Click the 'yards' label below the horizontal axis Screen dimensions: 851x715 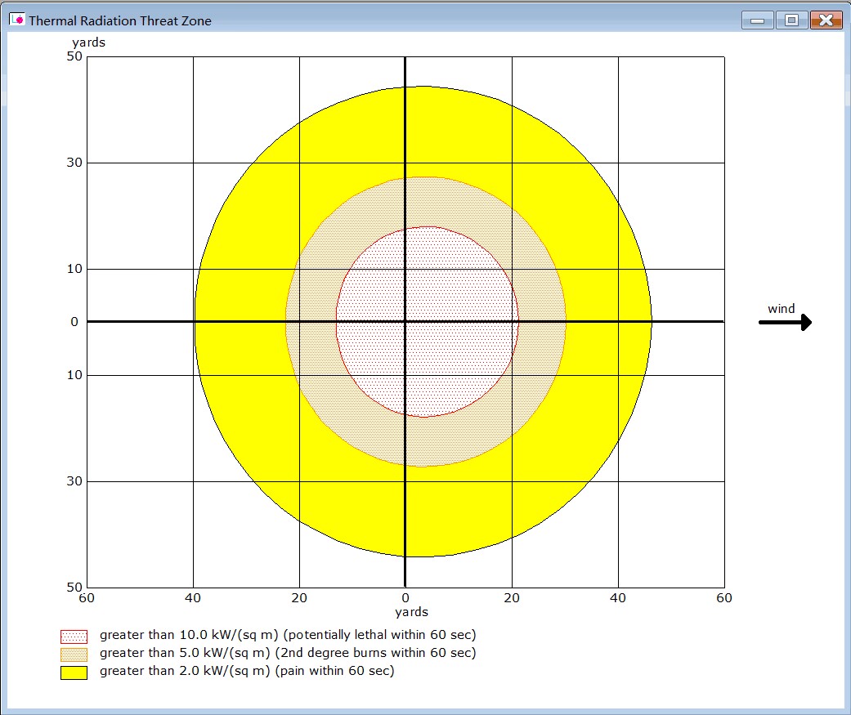411,613
